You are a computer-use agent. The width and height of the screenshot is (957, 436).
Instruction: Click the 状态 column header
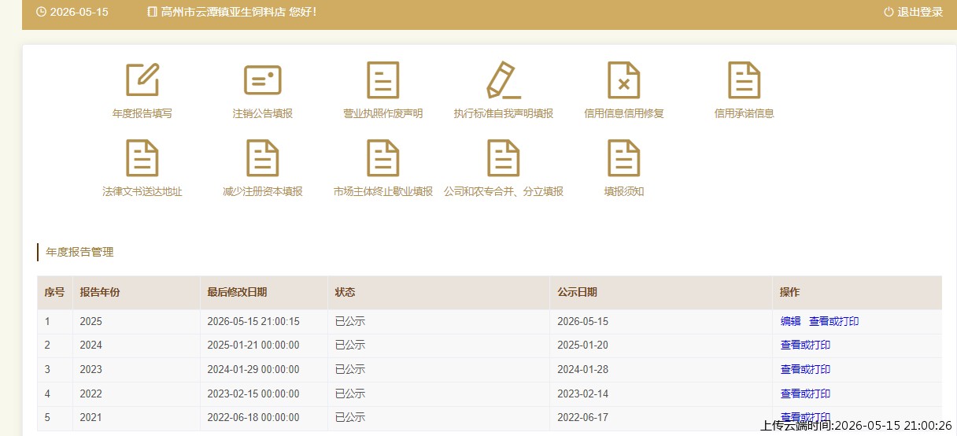point(345,292)
